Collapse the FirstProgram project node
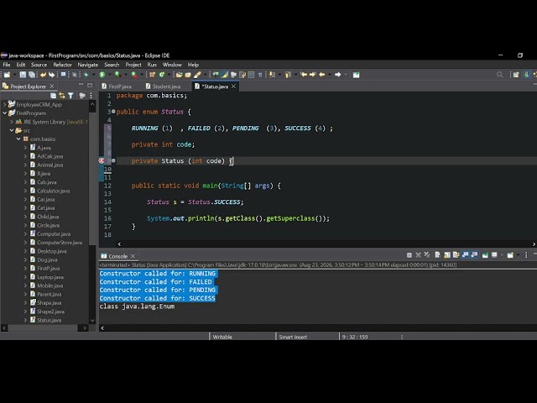This screenshot has height=403, width=537. coord(5,113)
